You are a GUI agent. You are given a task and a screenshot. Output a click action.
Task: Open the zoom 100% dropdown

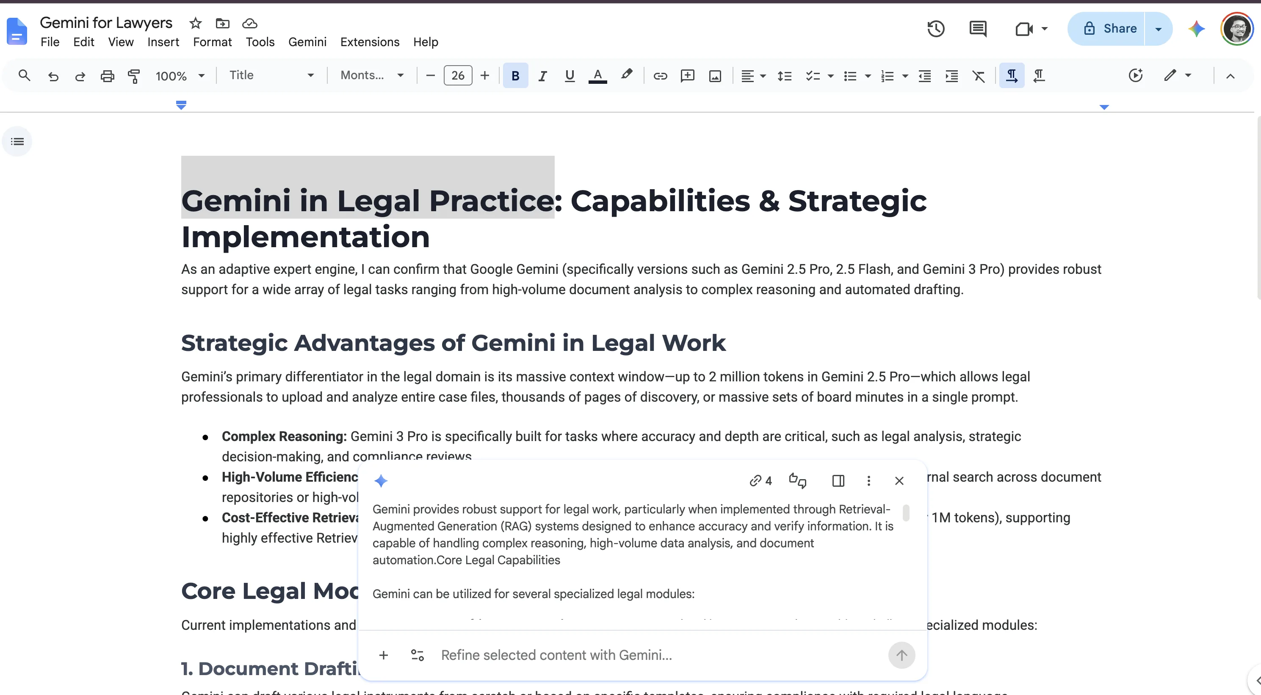[179, 76]
